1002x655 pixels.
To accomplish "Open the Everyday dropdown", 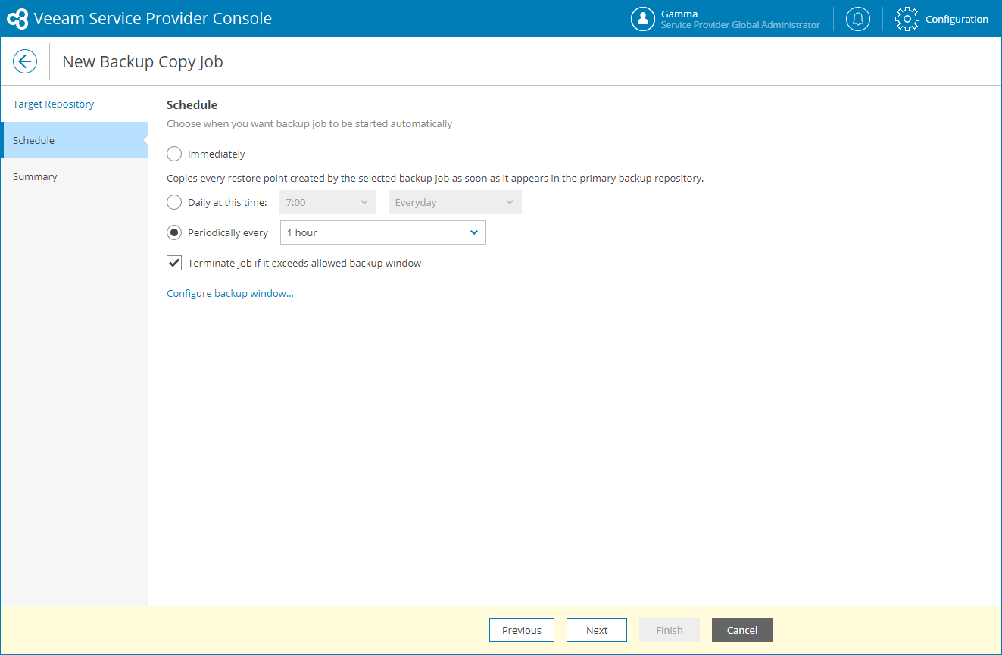I will coord(455,202).
